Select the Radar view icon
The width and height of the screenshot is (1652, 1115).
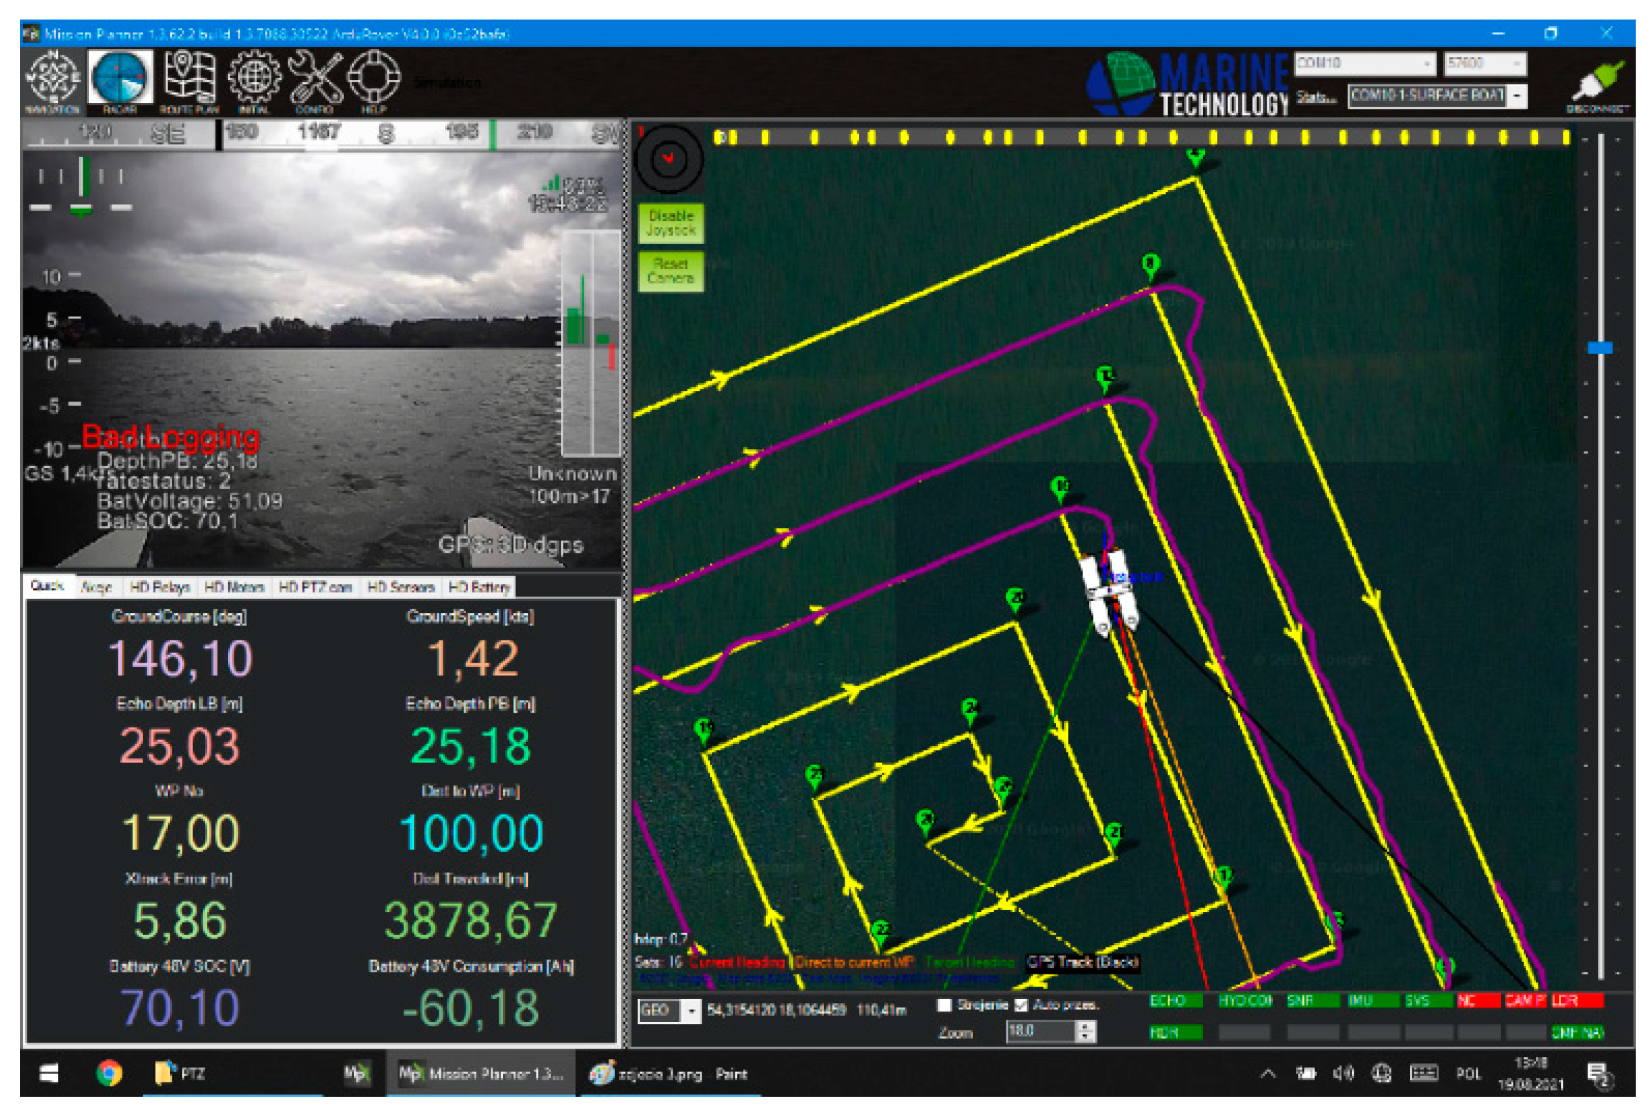[x=120, y=78]
